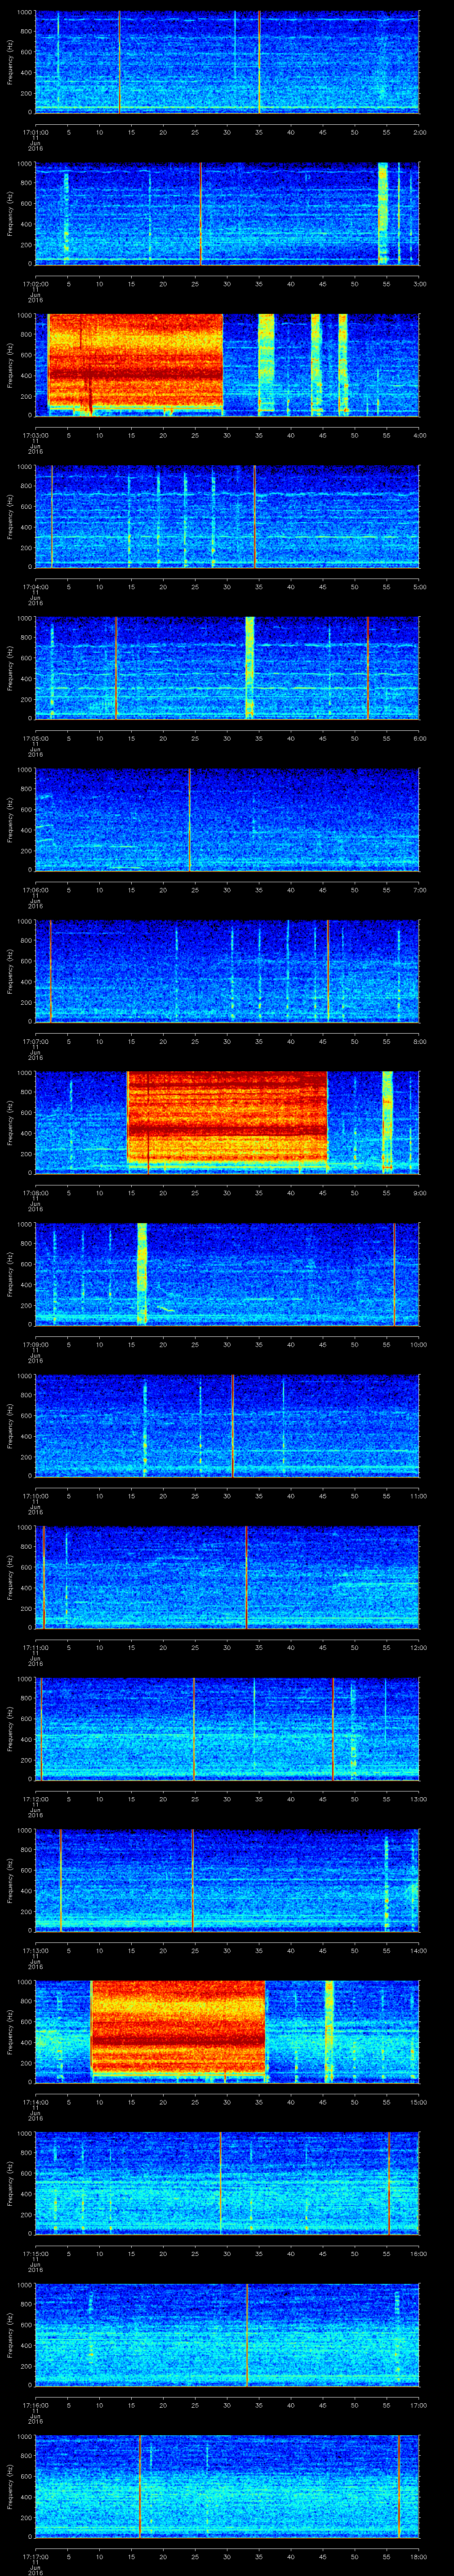Click the "17:01:00" start time label
Screen dimensions: 454x2576
[x=35, y=132]
